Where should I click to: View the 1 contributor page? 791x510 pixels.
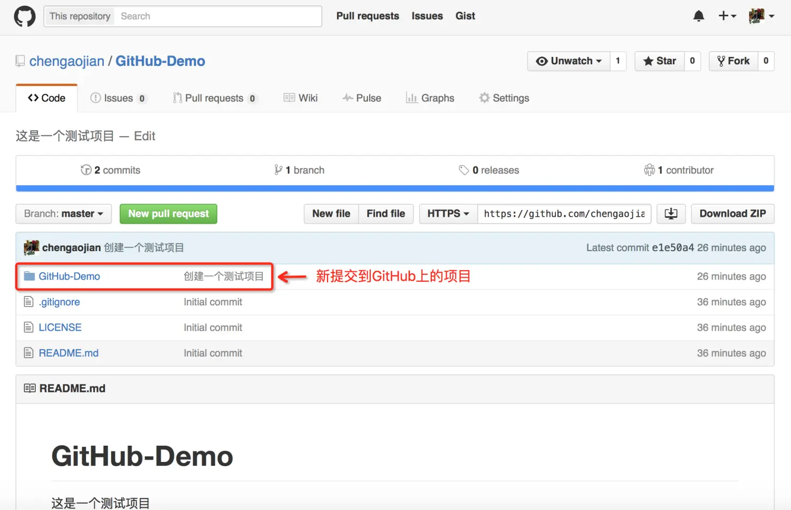[x=679, y=170]
